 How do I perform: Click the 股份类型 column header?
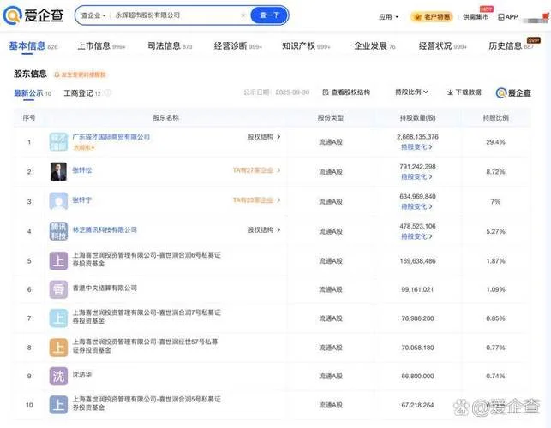pyautogui.click(x=330, y=117)
